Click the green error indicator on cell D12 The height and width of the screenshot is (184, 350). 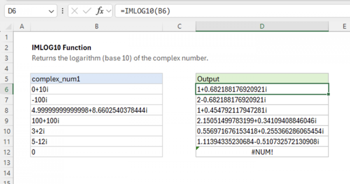click(197, 148)
